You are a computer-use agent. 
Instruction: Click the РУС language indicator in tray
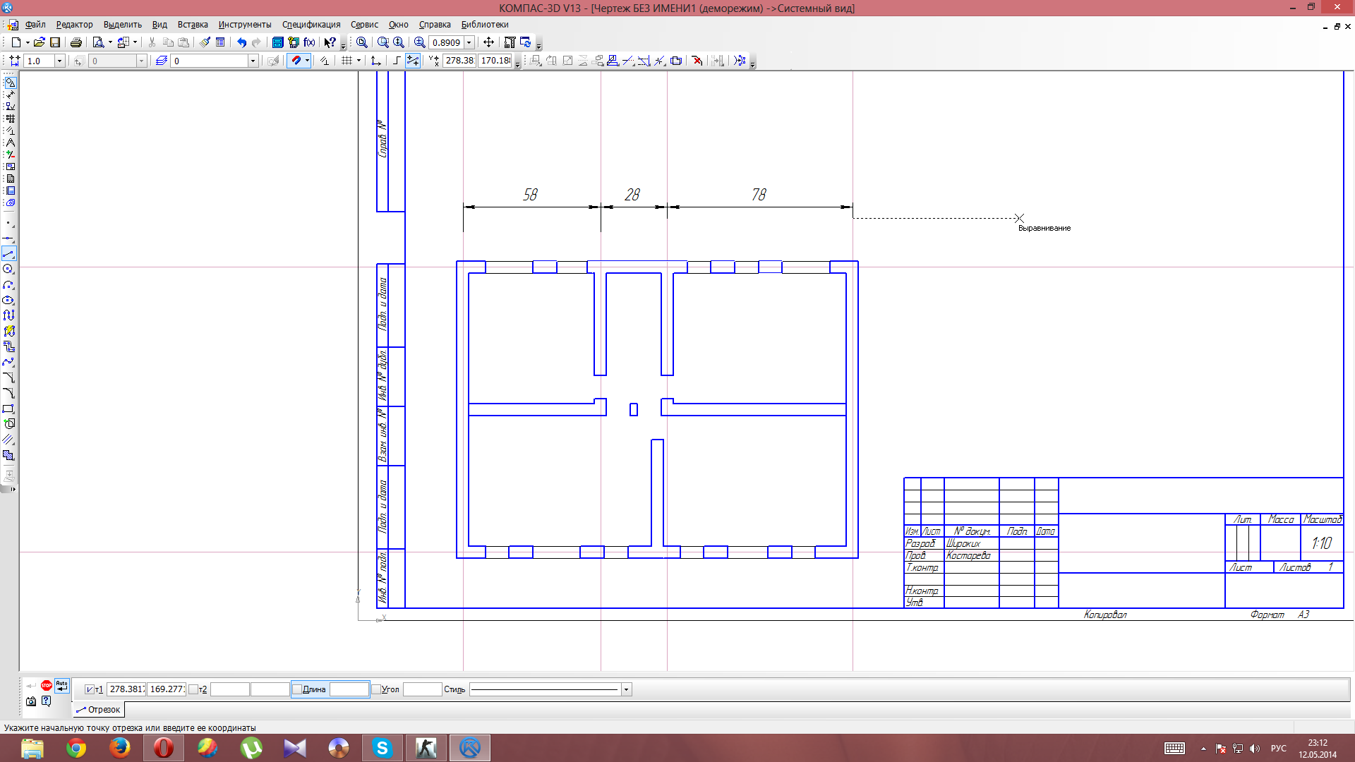(x=1278, y=749)
